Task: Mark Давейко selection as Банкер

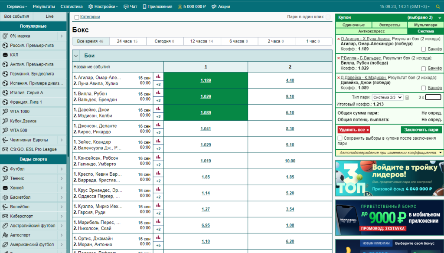Action: 423,88
